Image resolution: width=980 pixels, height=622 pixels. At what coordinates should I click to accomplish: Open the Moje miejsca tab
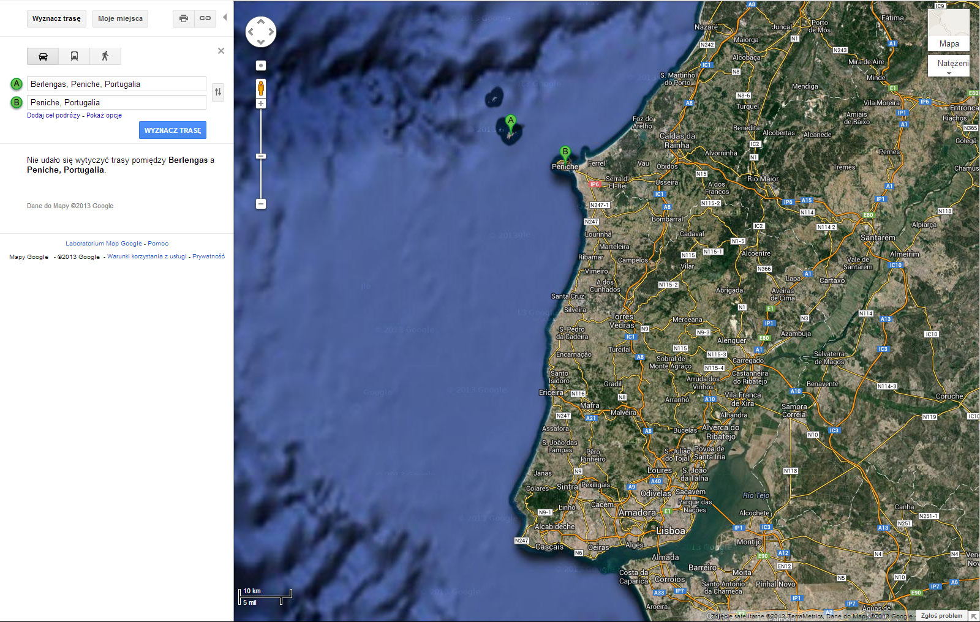pyautogui.click(x=120, y=18)
